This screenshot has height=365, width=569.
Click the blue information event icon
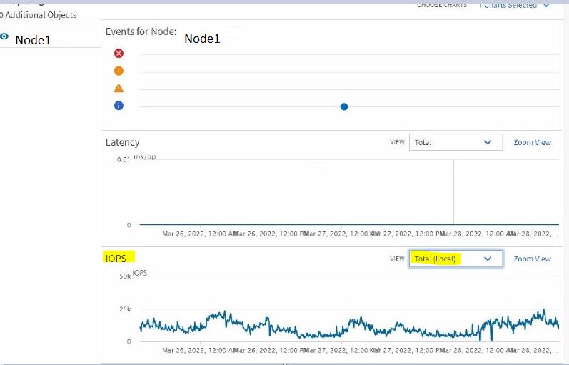[x=119, y=106]
